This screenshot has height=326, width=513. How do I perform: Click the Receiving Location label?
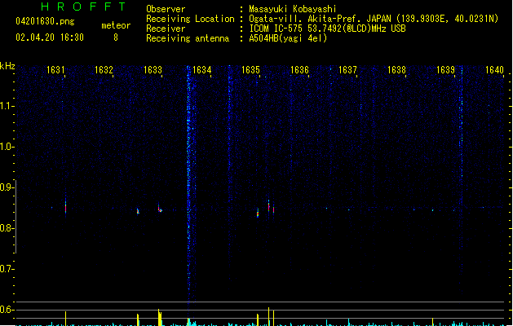[190, 19]
